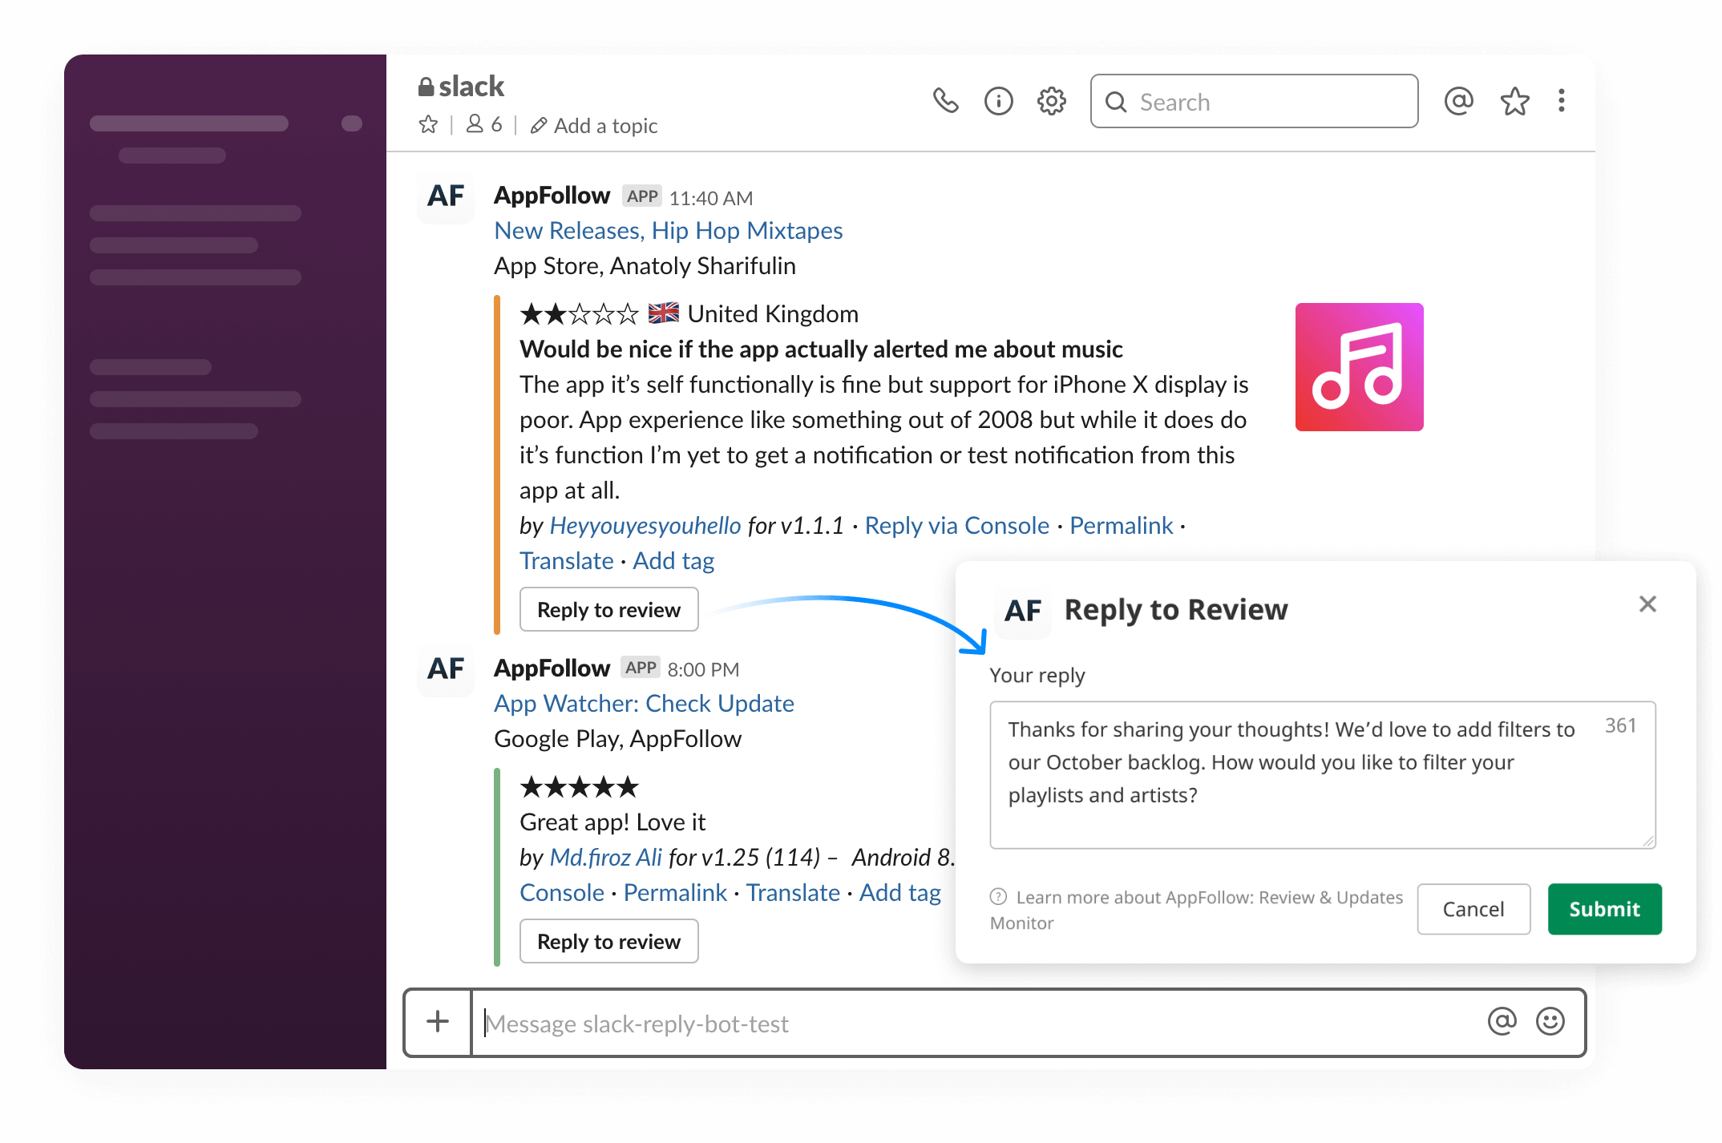
Task: Click the two-star rating
Action: coord(579,314)
